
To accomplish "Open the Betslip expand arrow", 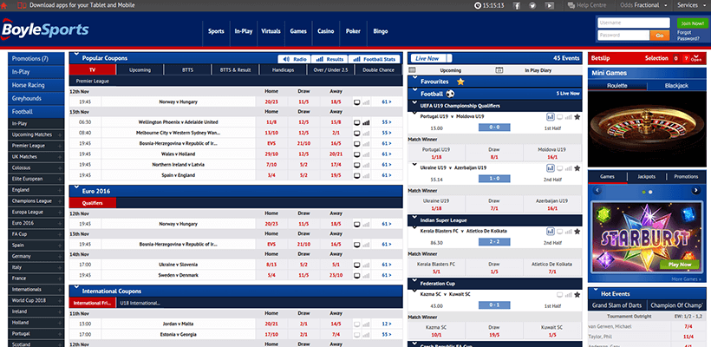I will click(696, 57).
